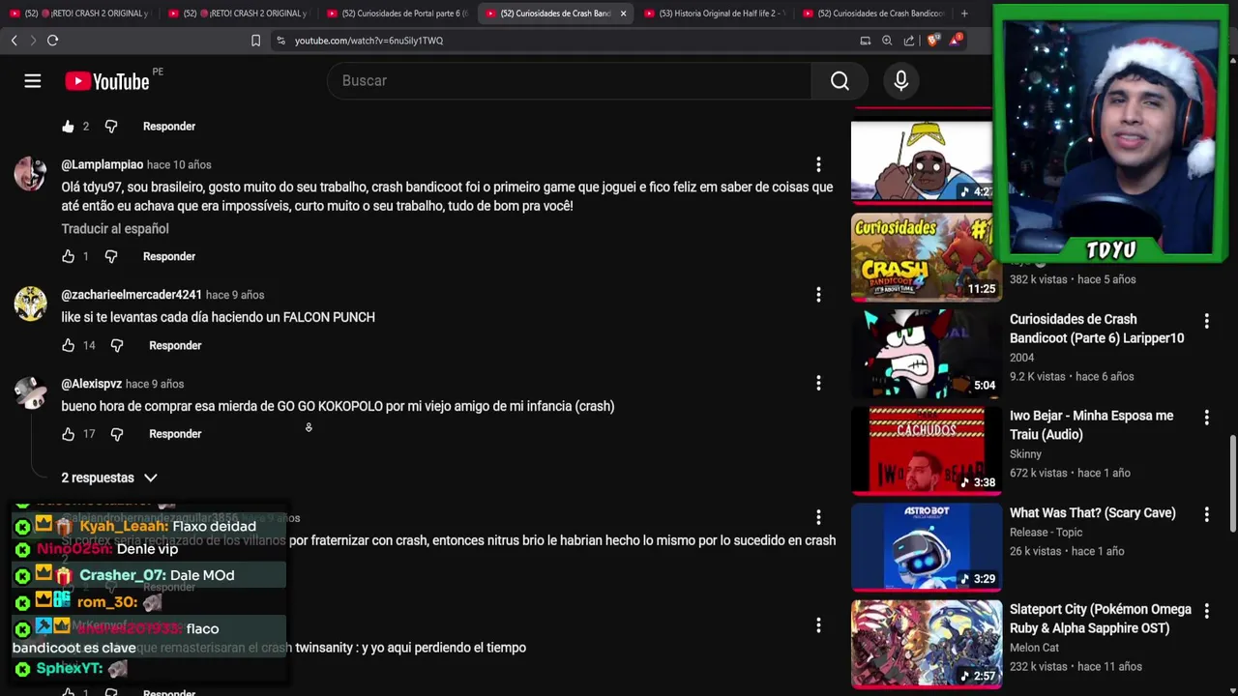Open the 5:04 Curiosidades Parte 6 thumbnail

coord(927,354)
